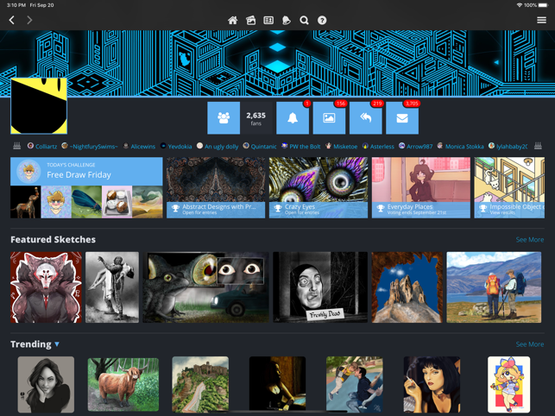Click the profile avatar picture

click(x=39, y=106)
